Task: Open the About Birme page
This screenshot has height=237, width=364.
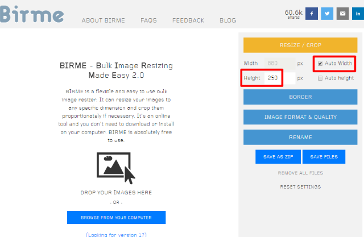Action: point(104,20)
